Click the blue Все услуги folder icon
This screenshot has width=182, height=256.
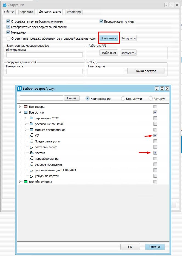click(25, 112)
